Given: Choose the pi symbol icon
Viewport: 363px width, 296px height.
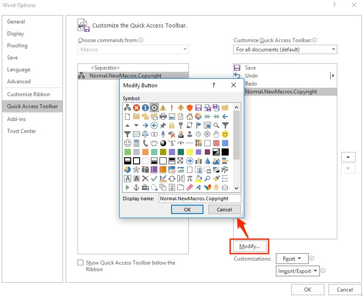Looking at the screenshot, I should coord(190,179).
